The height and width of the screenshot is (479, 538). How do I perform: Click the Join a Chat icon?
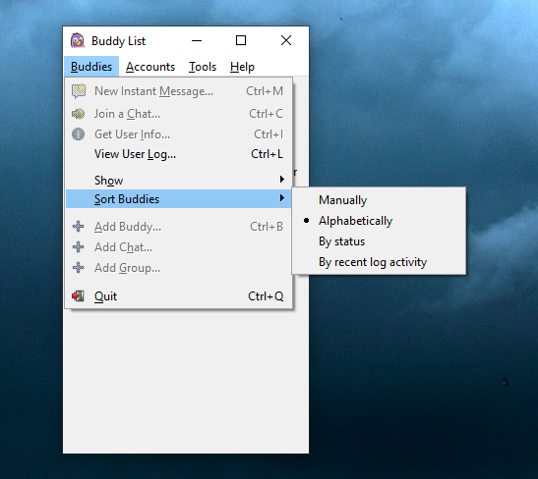(79, 114)
